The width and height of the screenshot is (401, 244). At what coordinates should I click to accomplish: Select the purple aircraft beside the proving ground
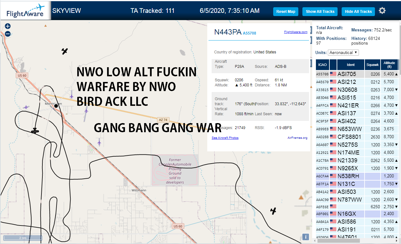(99, 143)
